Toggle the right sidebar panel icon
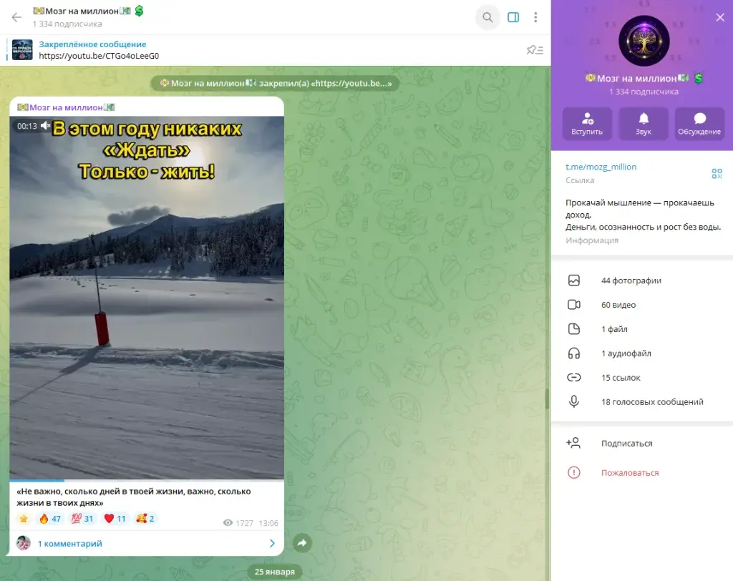 point(513,17)
